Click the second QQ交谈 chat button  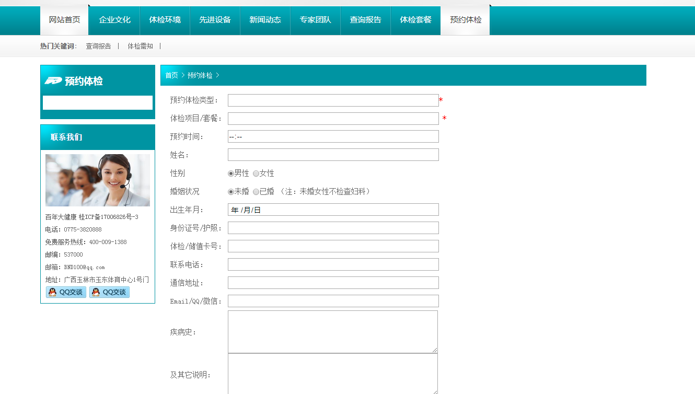tap(109, 292)
